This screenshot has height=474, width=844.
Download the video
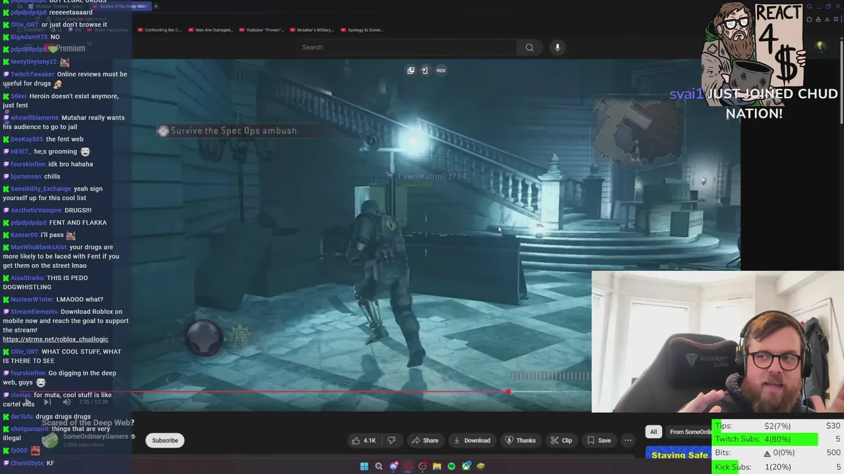click(471, 440)
